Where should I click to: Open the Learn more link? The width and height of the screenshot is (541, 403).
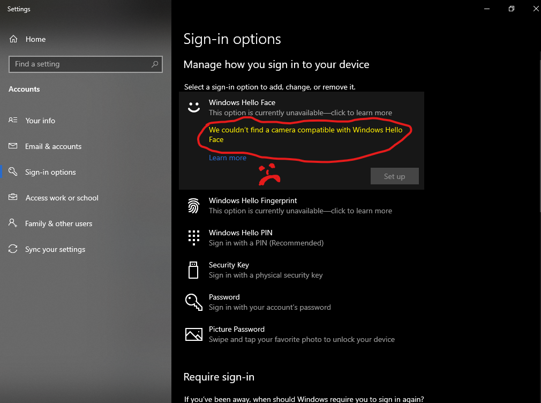[227, 158]
